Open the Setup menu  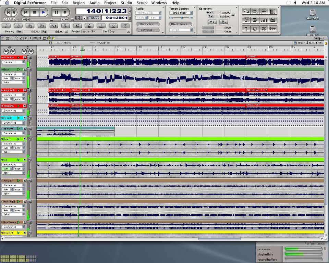142,3
